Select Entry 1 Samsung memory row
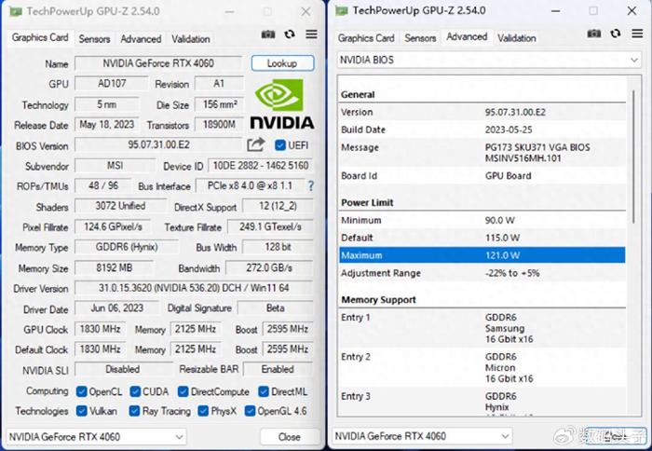The height and width of the screenshot is (451, 652). point(482,328)
